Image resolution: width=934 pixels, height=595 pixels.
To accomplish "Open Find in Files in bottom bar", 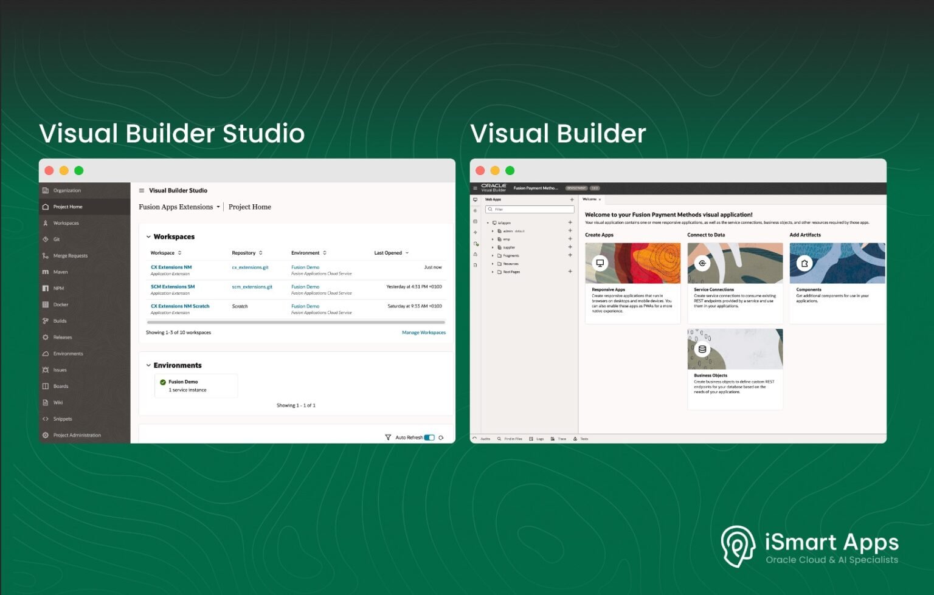I will 510,439.
